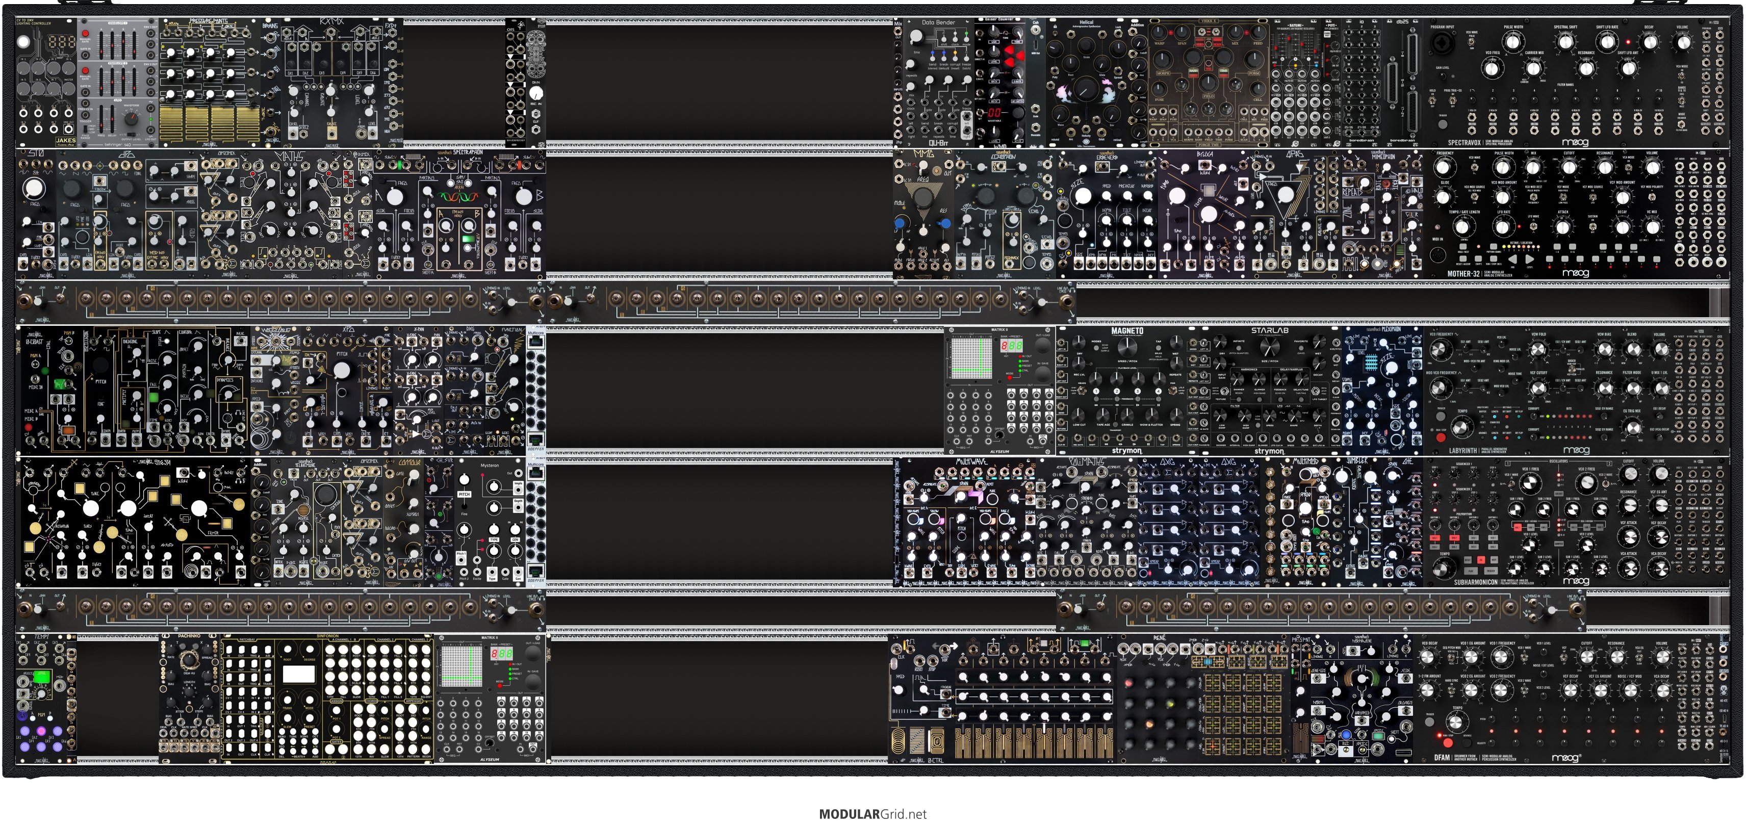Click Envelope 1 Manual Gate button on Behringer 140
The height and width of the screenshot is (825, 1747).
point(85,33)
